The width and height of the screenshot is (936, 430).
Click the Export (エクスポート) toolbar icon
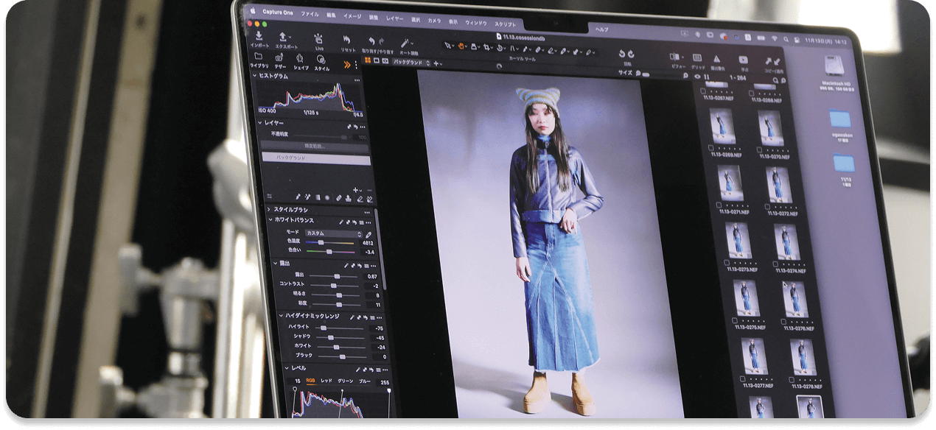coord(283,38)
